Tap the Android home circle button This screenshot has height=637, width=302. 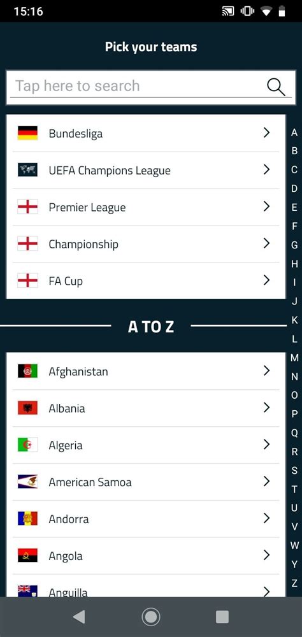coord(151,617)
